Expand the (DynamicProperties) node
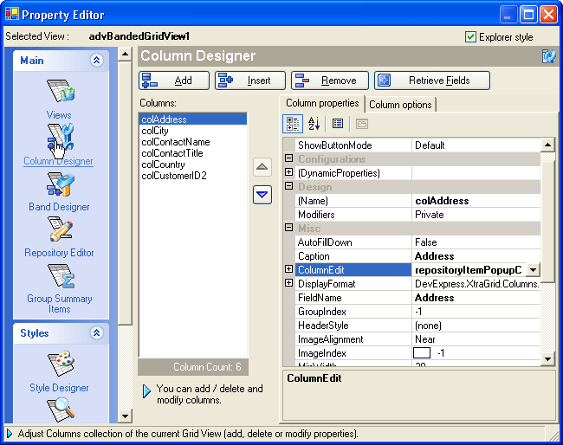This screenshot has width=563, height=445. 289,172
